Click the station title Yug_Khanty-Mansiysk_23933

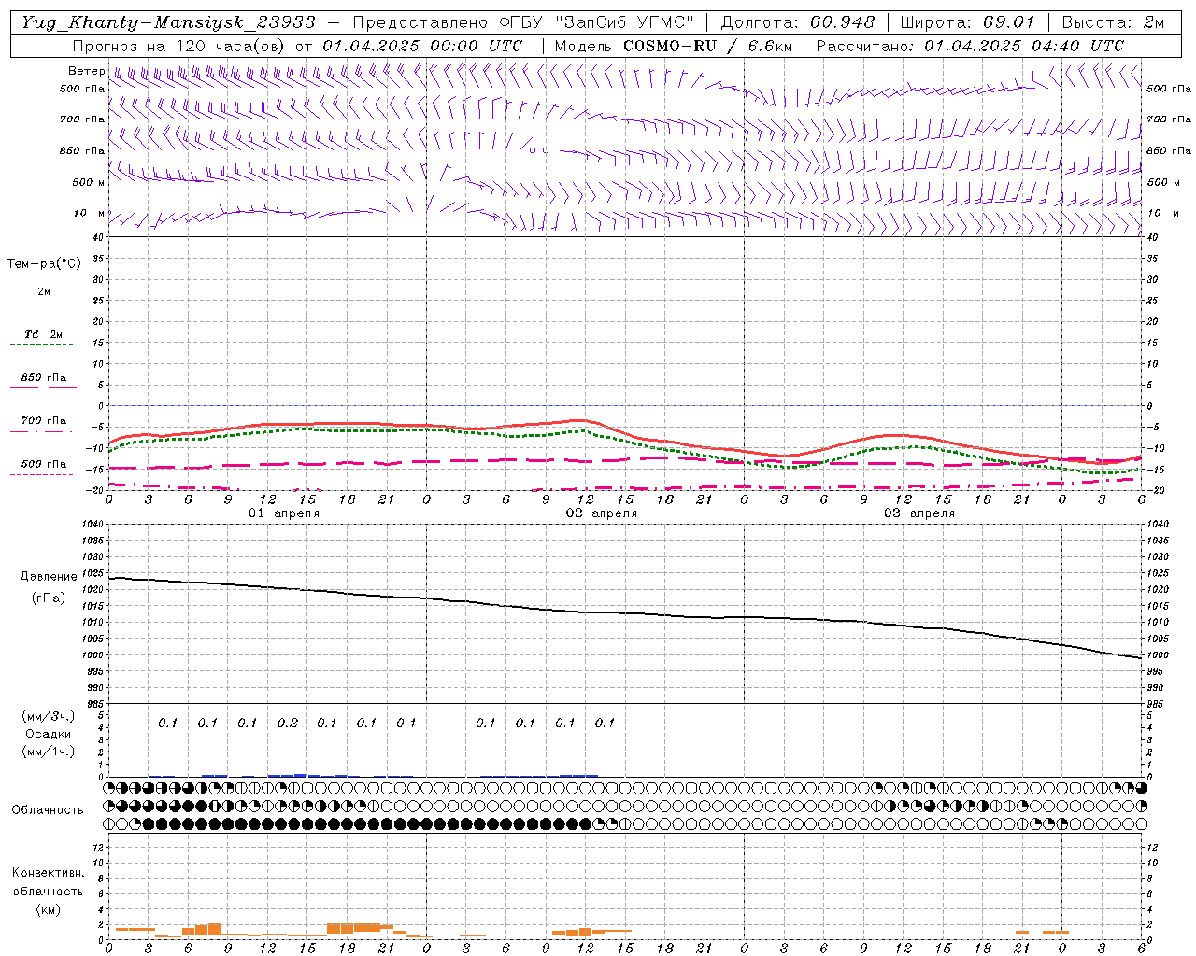click(x=168, y=22)
